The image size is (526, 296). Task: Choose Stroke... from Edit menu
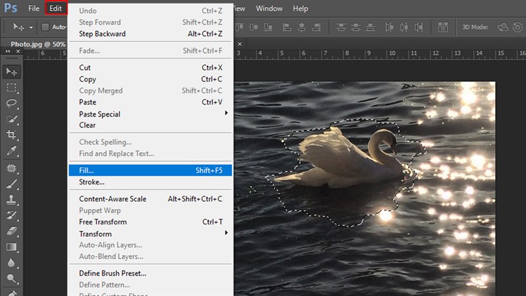click(x=151, y=182)
